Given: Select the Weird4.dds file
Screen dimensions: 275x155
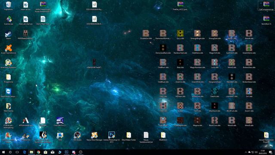Looking at the screenshot, I should 249,34.
